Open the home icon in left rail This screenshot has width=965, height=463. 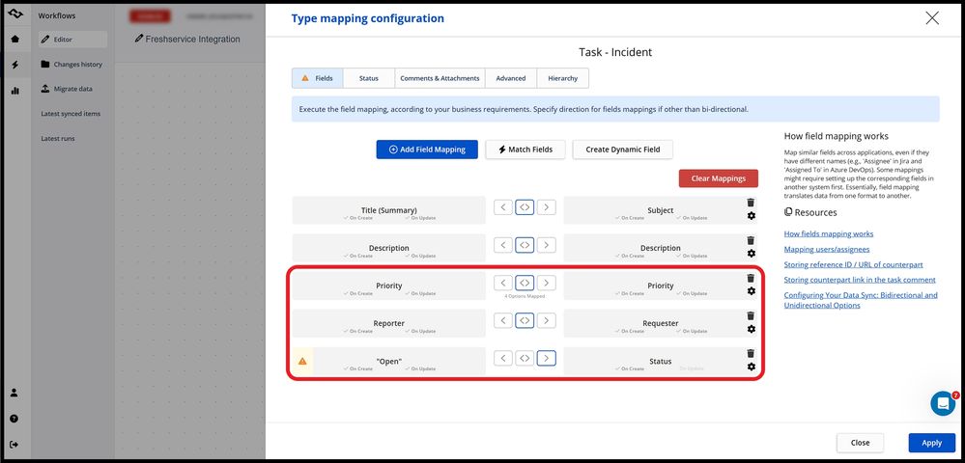pyautogui.click(x=15, y=40)
